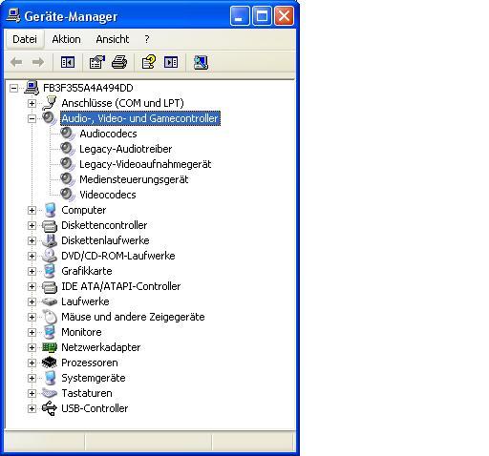This screenshot has height=456, width=489.
Task: Click the Back arrow toolbar icon
Action: 16,62
